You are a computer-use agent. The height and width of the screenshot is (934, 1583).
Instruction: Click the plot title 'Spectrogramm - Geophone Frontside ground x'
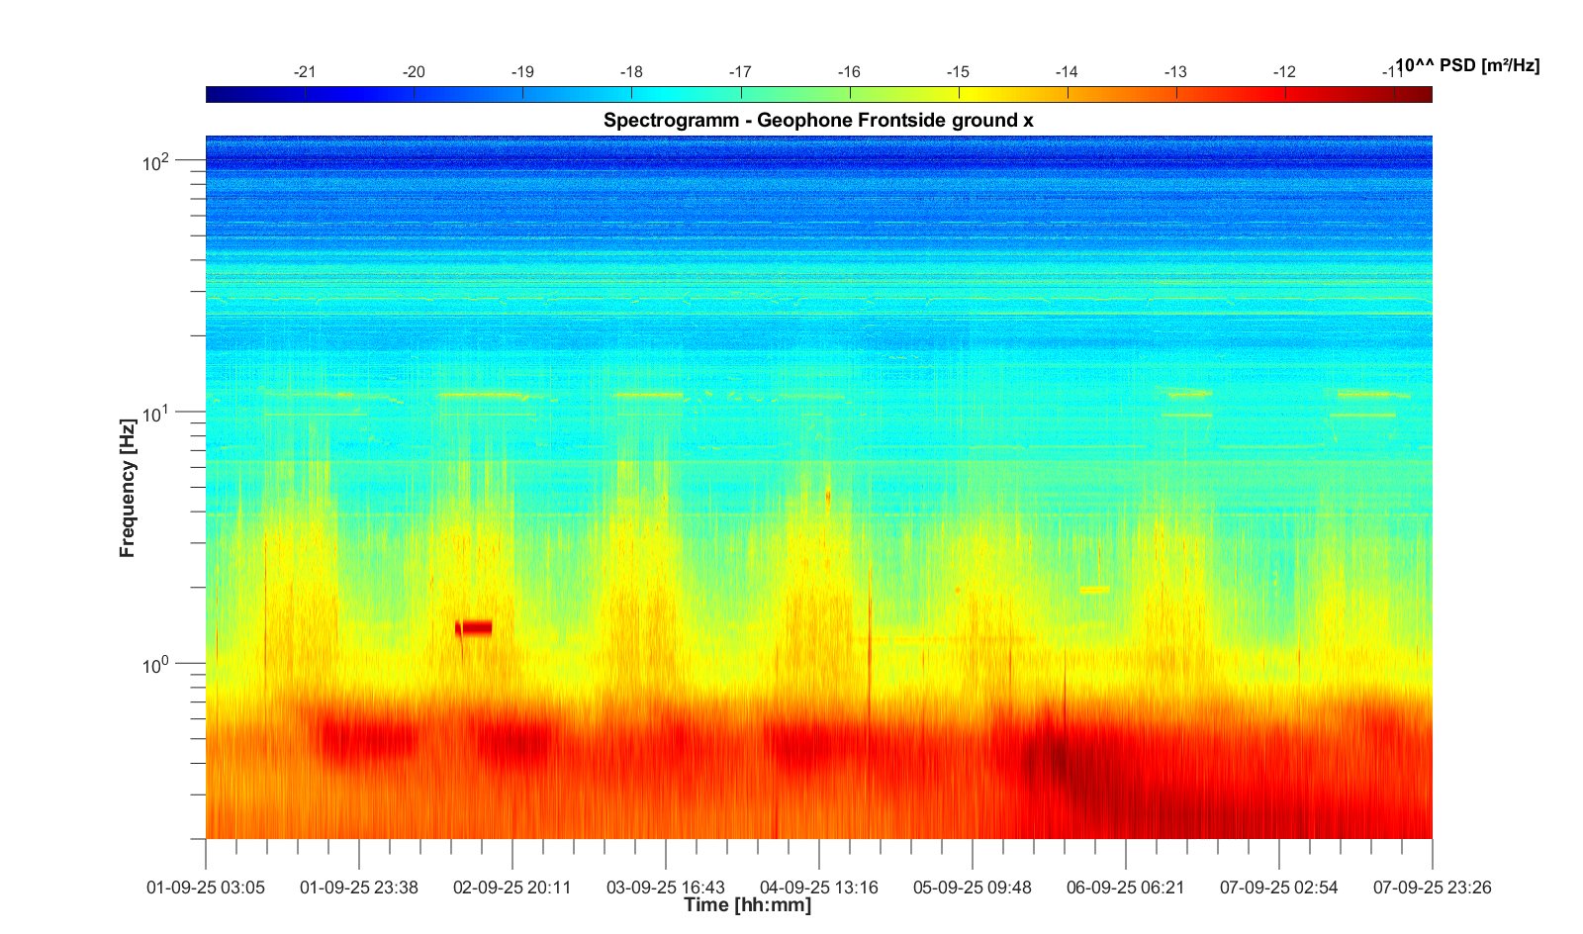point(818,121)
